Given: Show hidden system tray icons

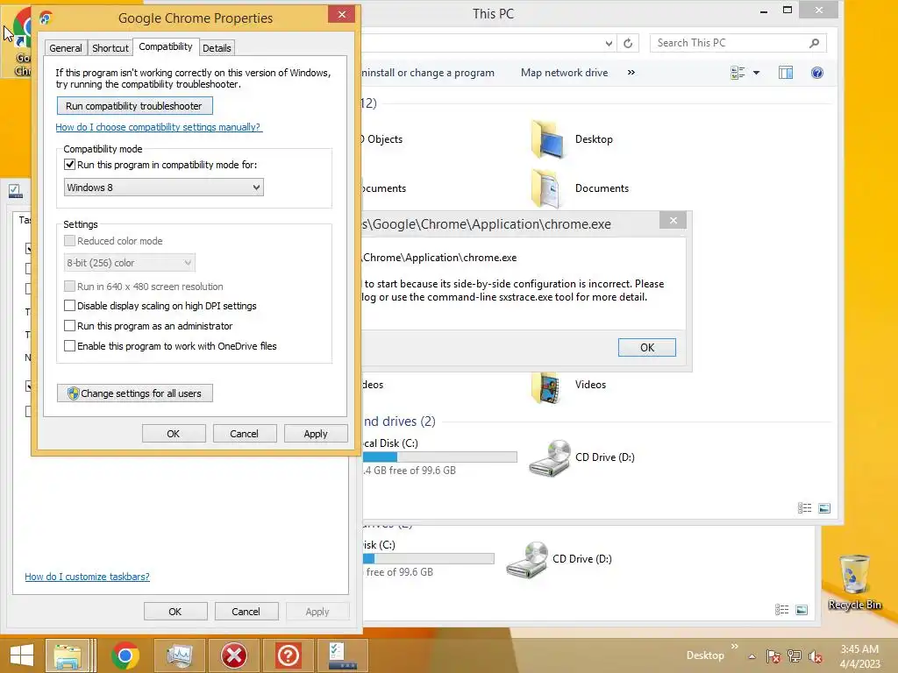Looking at the screenshot, I should 752,656.
